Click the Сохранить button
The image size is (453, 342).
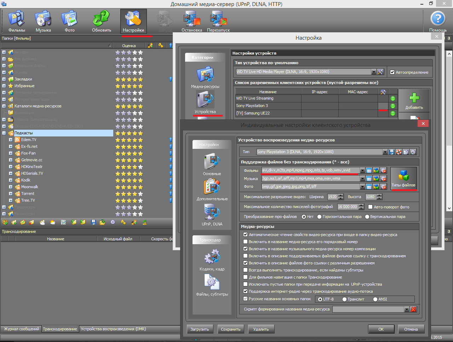click(x=230, y=329)
